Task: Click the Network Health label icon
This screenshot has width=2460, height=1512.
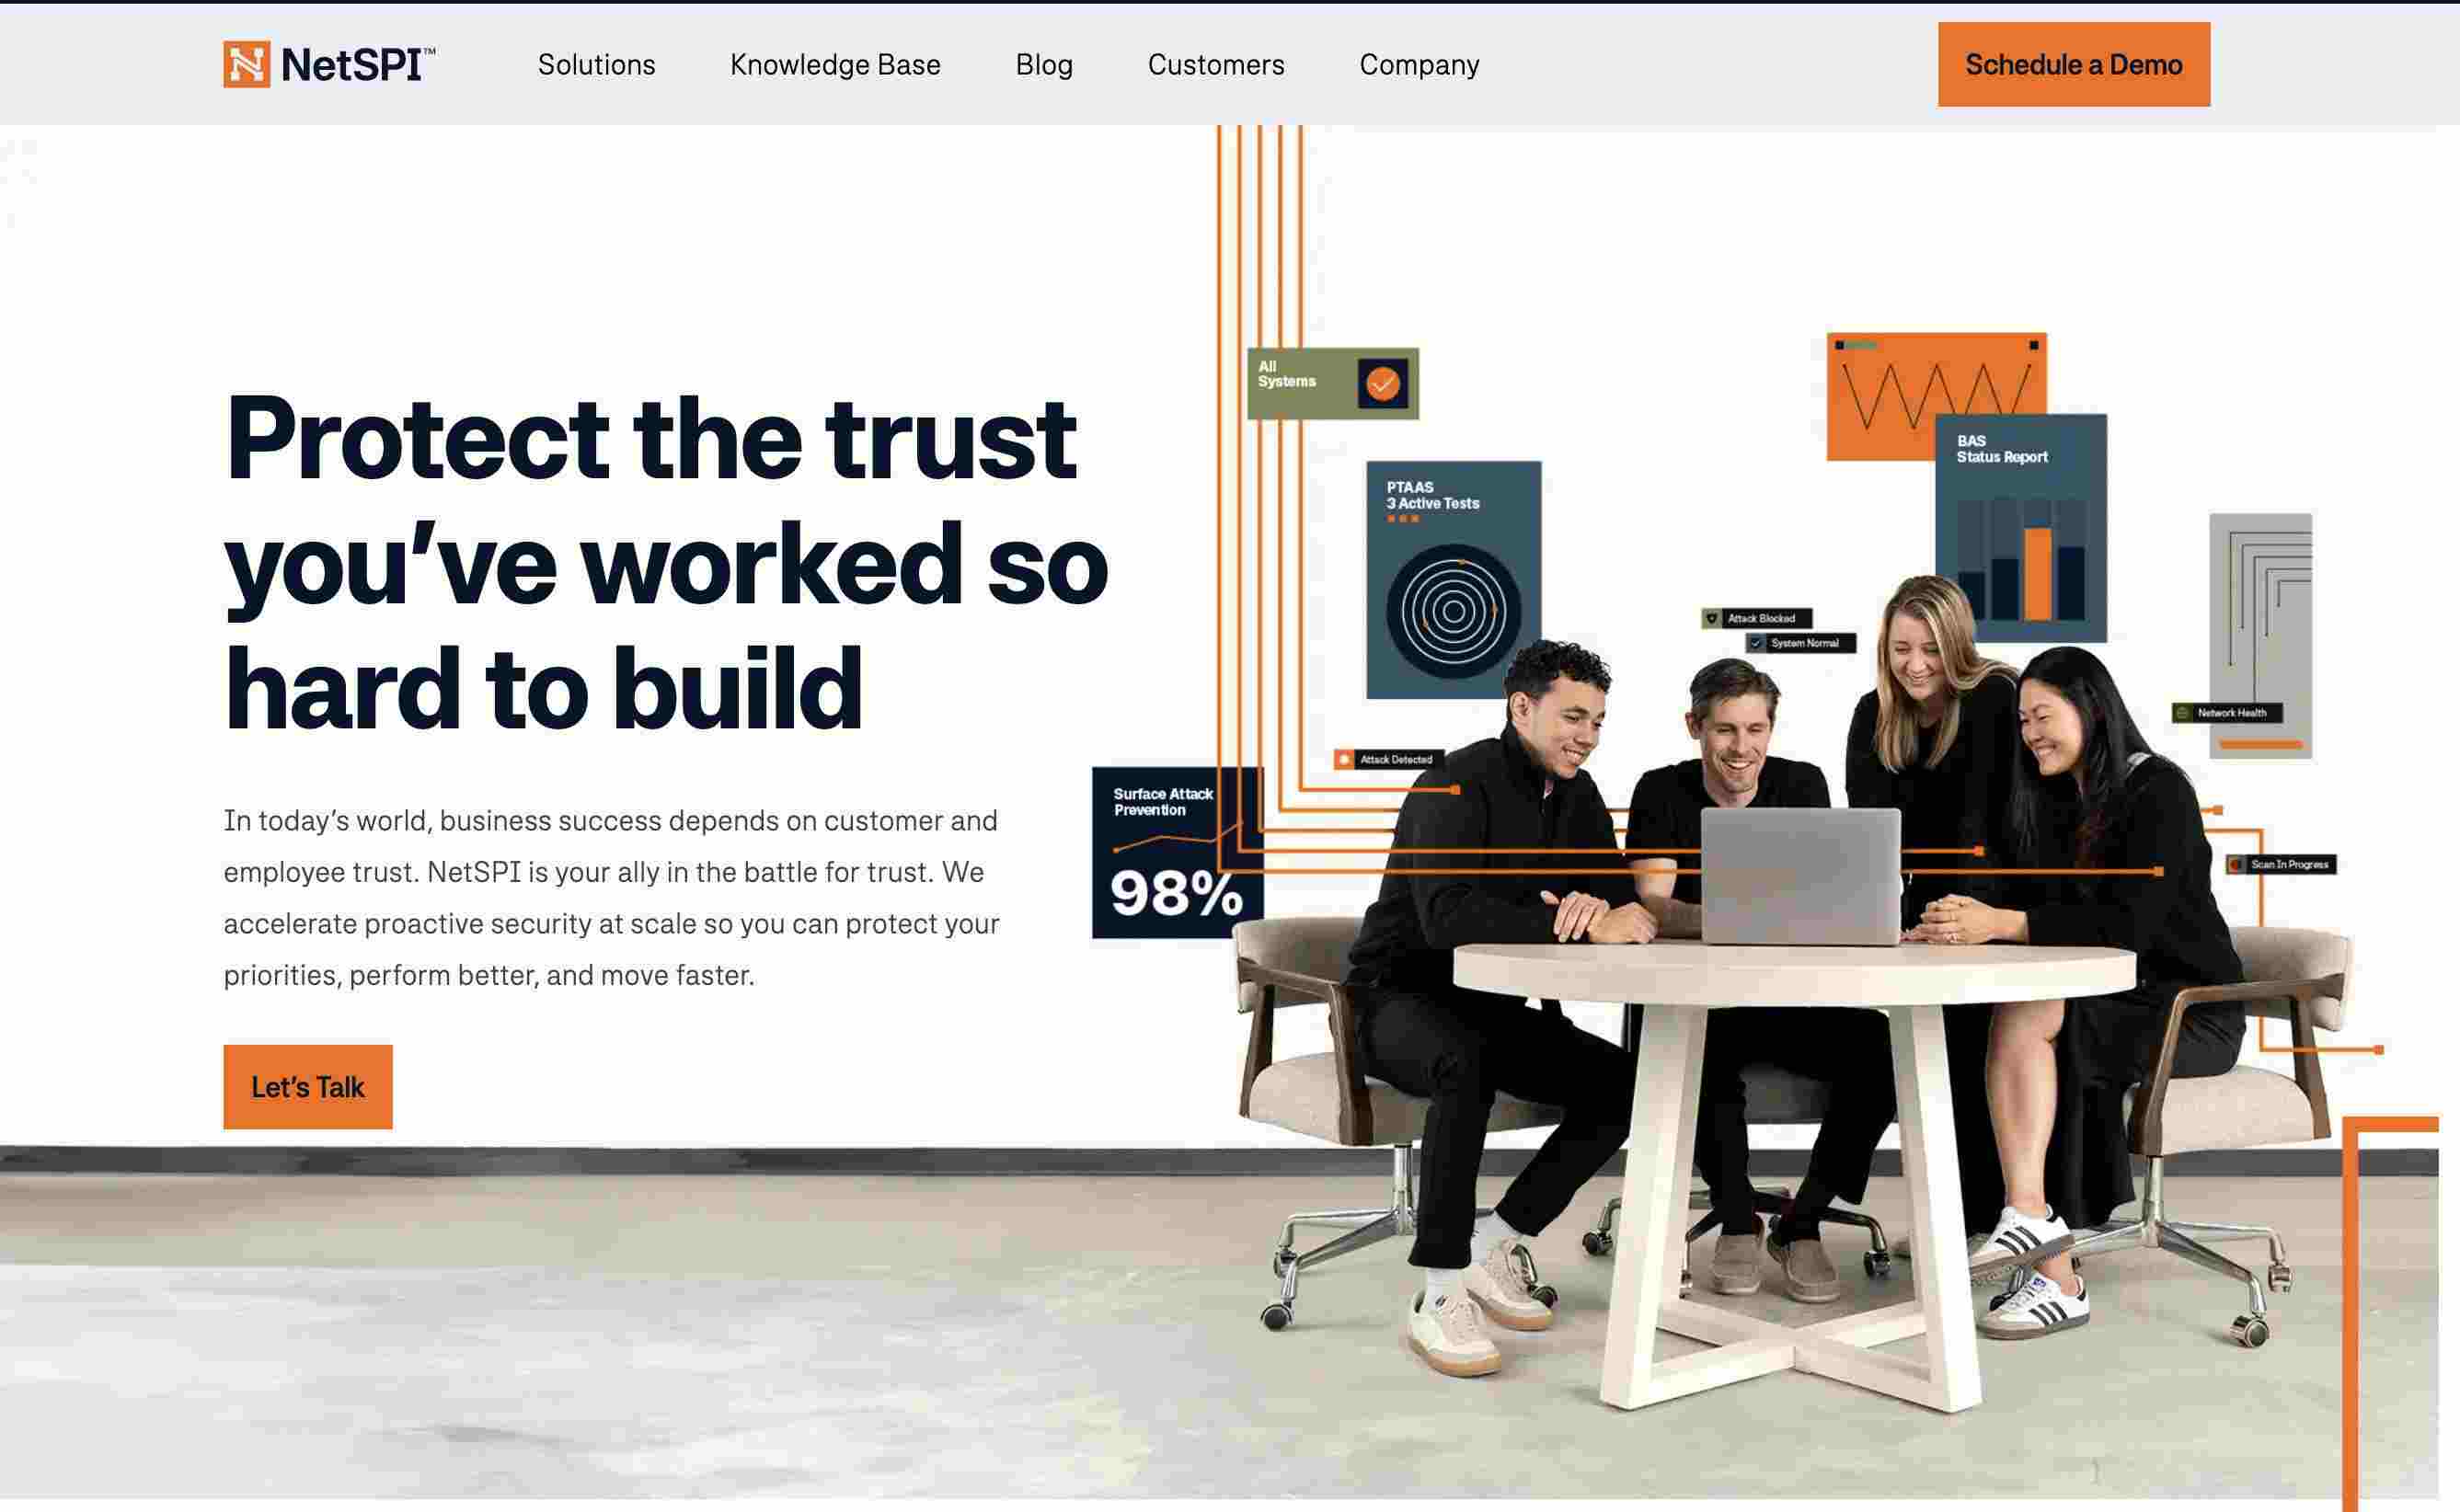Action: pos(2183,713)
